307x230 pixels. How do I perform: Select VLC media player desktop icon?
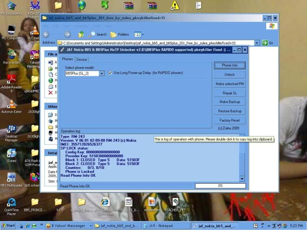pos(35,34)
